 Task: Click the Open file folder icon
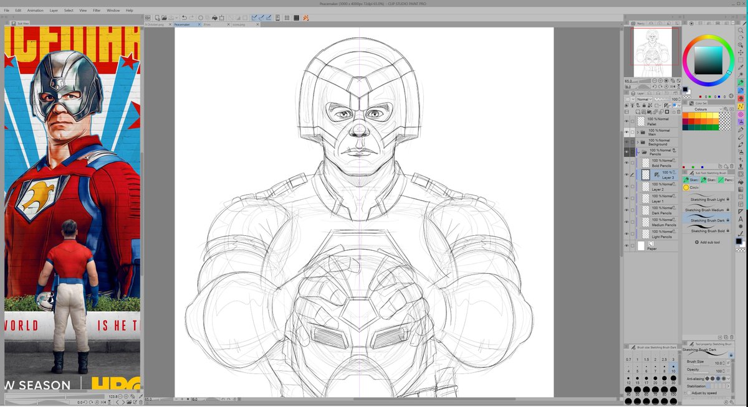(x=163, y=18)
